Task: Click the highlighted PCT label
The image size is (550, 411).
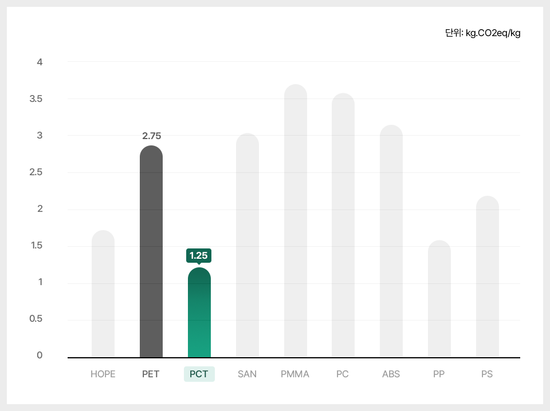Action: tap(199, 374)
